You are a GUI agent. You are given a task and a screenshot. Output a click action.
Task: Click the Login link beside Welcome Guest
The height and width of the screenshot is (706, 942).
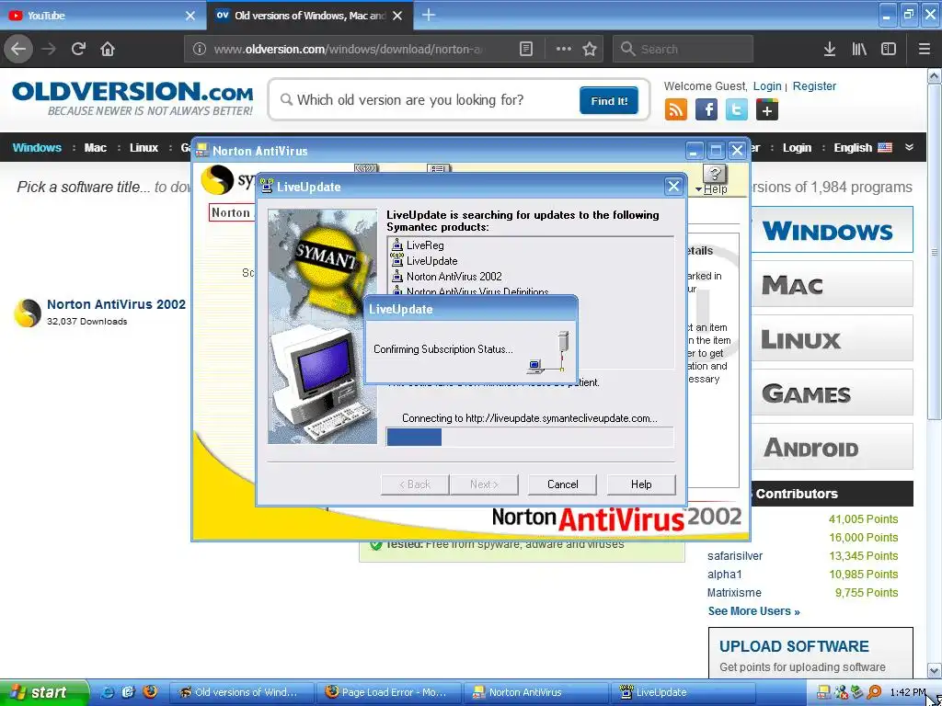pos(767,85)
